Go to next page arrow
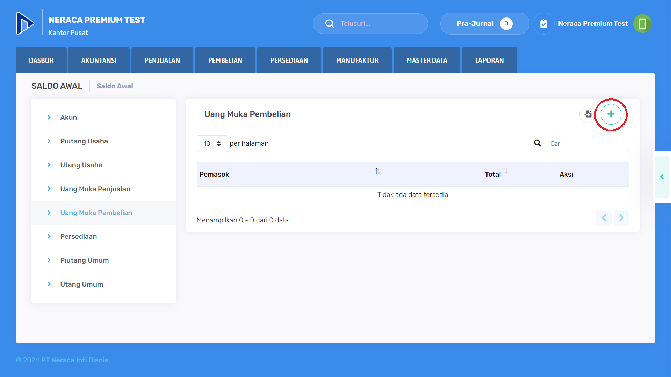This screenshot has height=377, width=671. coord(621,218)
